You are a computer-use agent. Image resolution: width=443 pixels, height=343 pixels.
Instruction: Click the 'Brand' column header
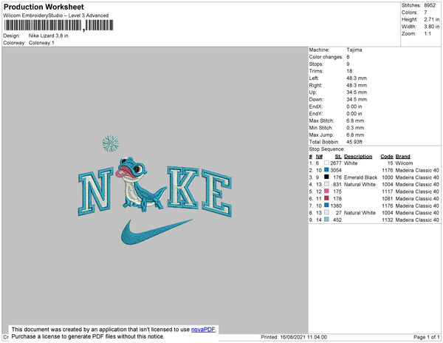[x=402, y=157]
